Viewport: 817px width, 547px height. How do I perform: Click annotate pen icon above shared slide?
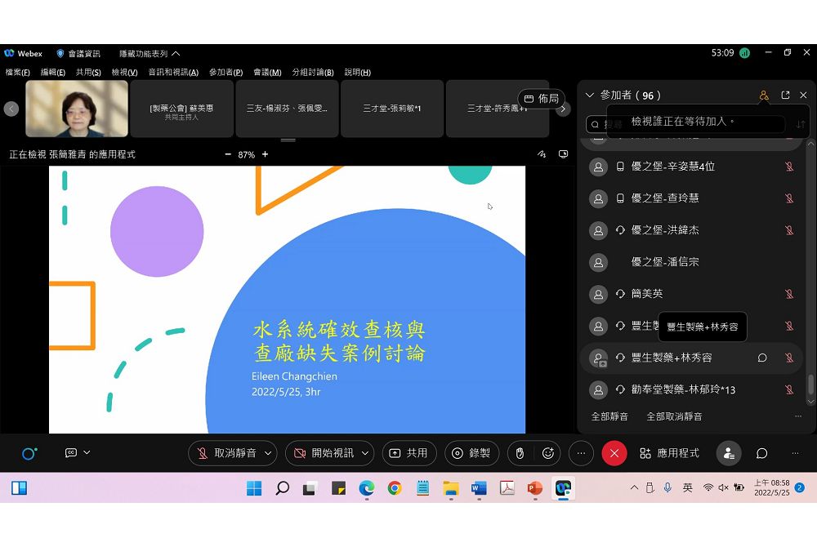click(542, 154)
